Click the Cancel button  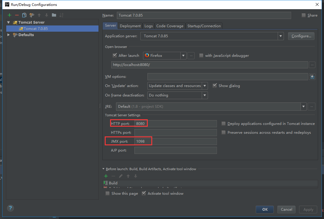[286, 210]
